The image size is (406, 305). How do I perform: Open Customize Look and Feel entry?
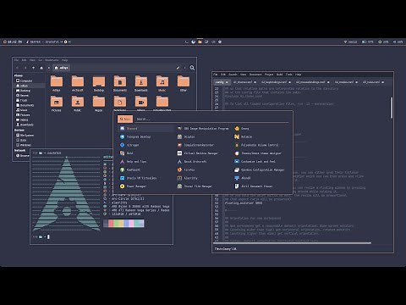(x=261, y=162)
